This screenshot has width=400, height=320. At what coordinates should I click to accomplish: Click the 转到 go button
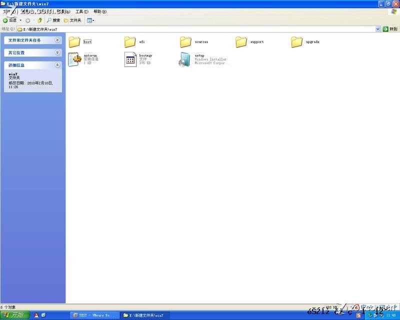[x=389, y=28]
